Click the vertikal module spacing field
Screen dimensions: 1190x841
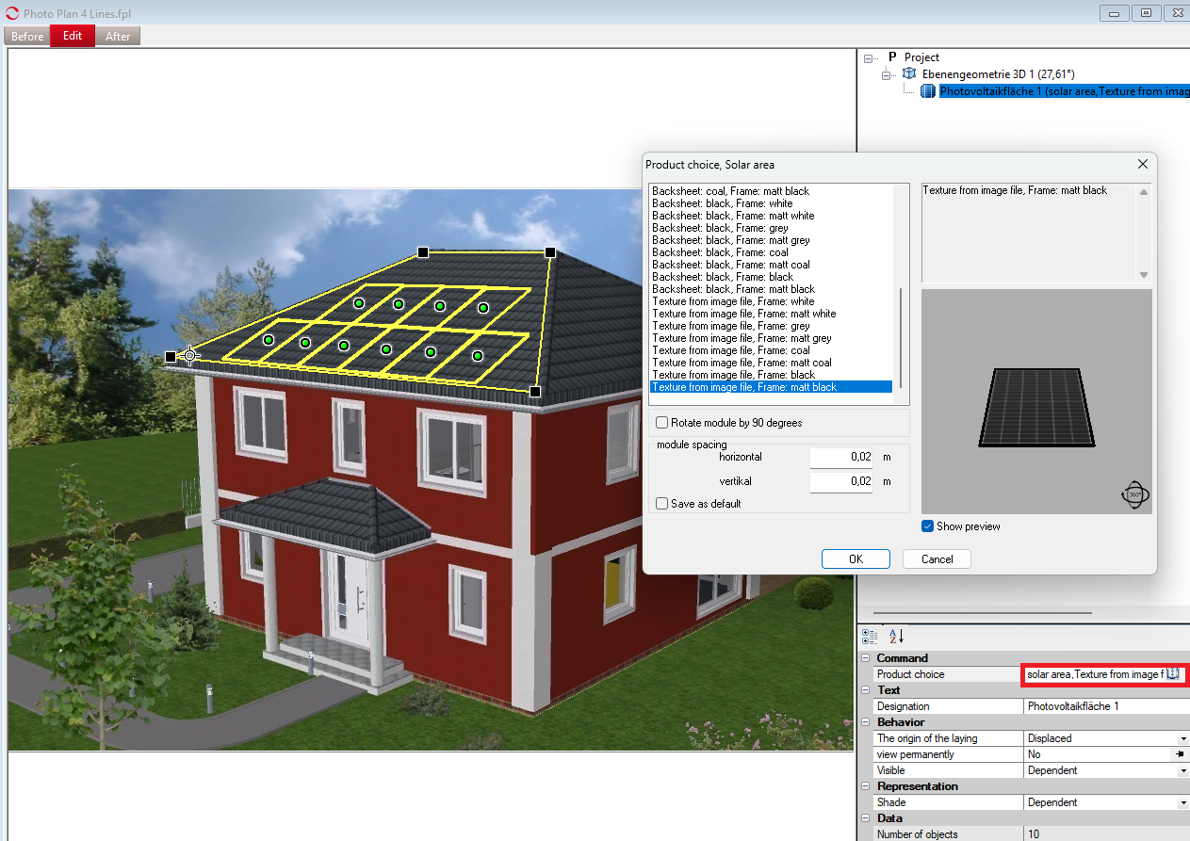(841, 481)
